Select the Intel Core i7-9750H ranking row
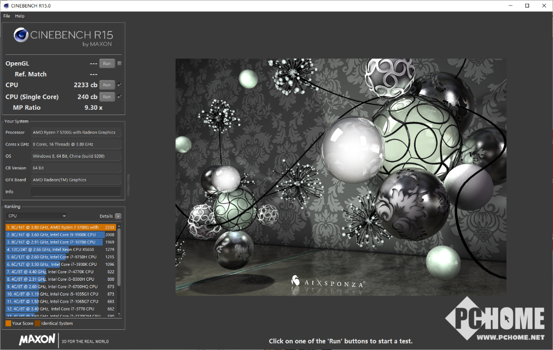The width and height of the screenshot is (553, 350). (61, 257)
